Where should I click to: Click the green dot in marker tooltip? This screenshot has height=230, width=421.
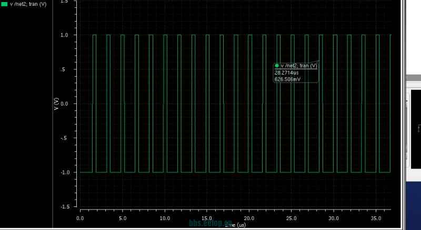277,66
